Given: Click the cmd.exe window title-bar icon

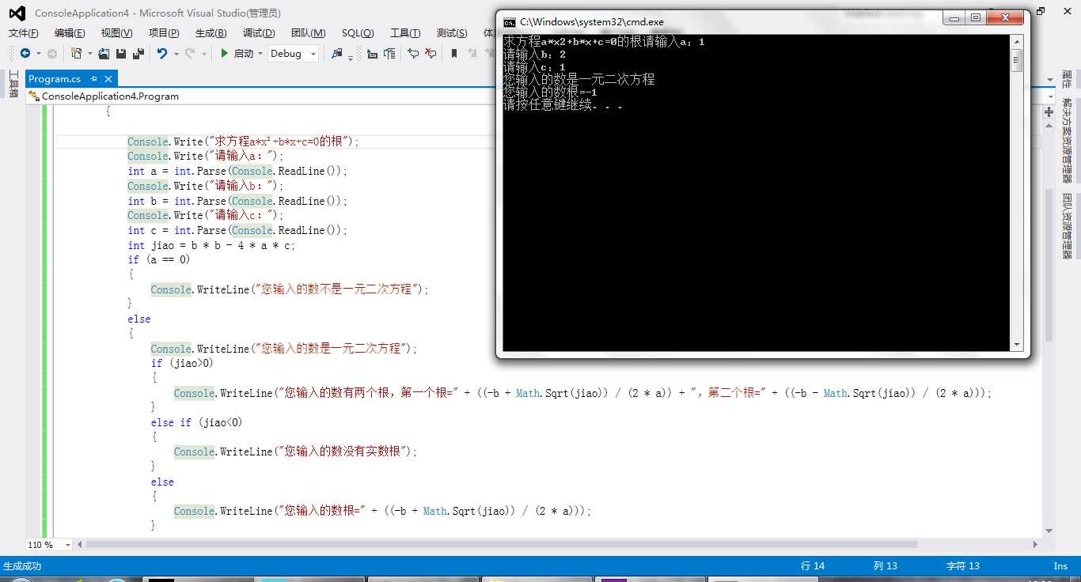Looking at the screenshot, I should tap(510, 22).
